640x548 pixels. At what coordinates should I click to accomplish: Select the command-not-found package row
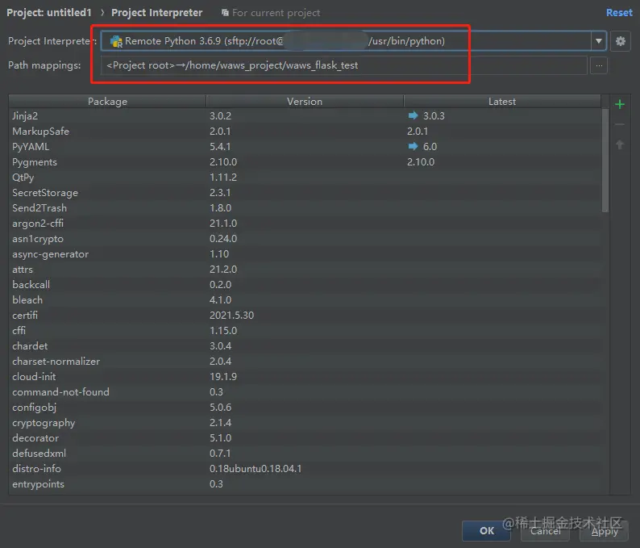coord(305,391)
